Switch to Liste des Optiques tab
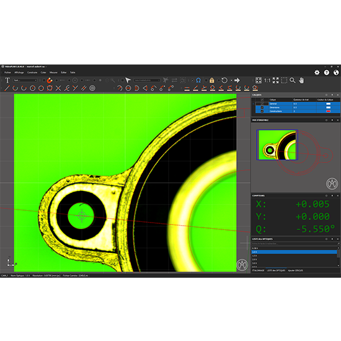 point(276,270)
